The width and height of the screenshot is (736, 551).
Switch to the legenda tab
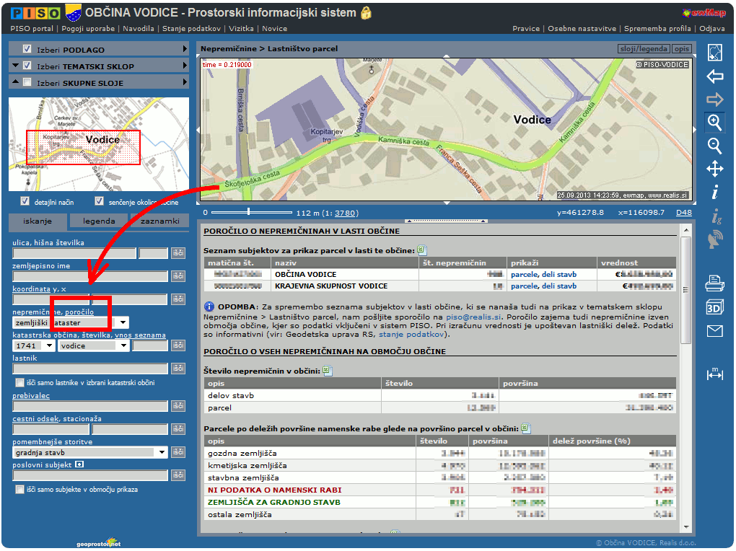98,221
